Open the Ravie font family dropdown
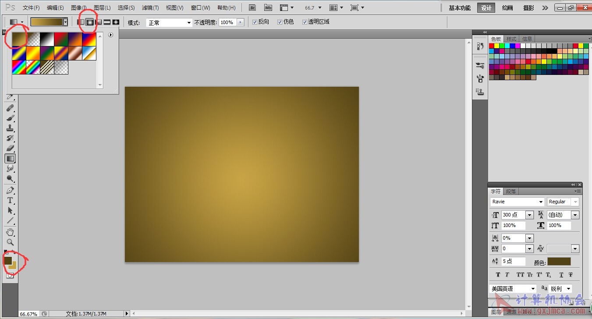The width and height of the screenshot is (592, 319). [517, 202]
